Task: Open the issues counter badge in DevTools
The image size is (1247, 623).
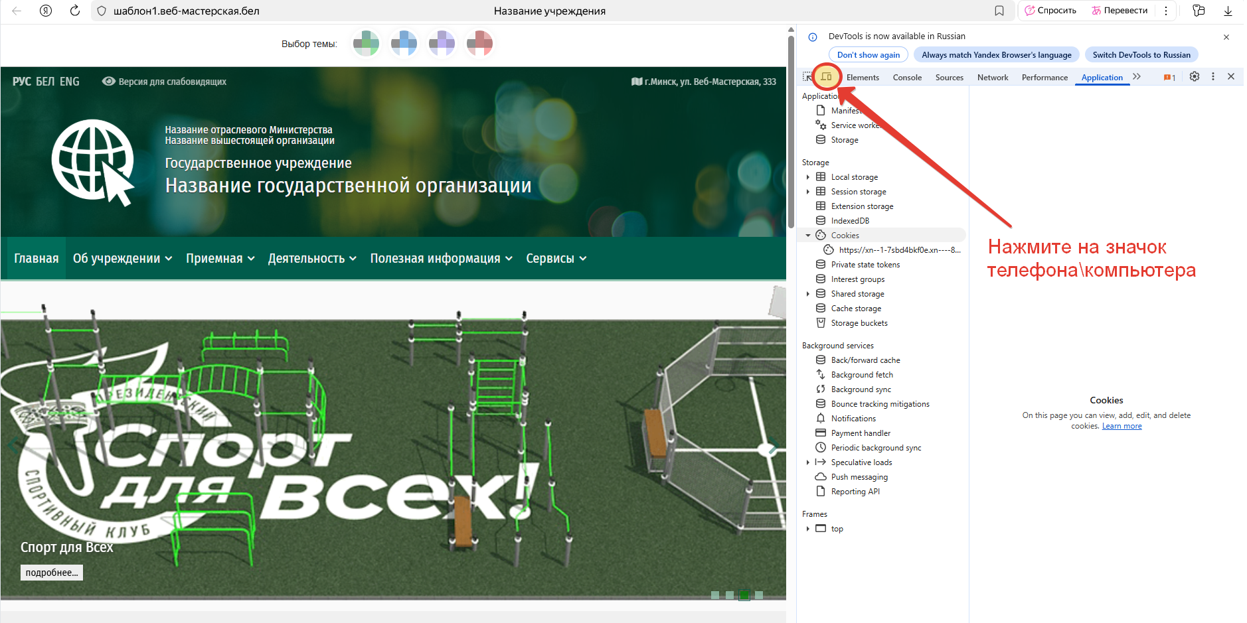Action: [x=1169, y=78]
